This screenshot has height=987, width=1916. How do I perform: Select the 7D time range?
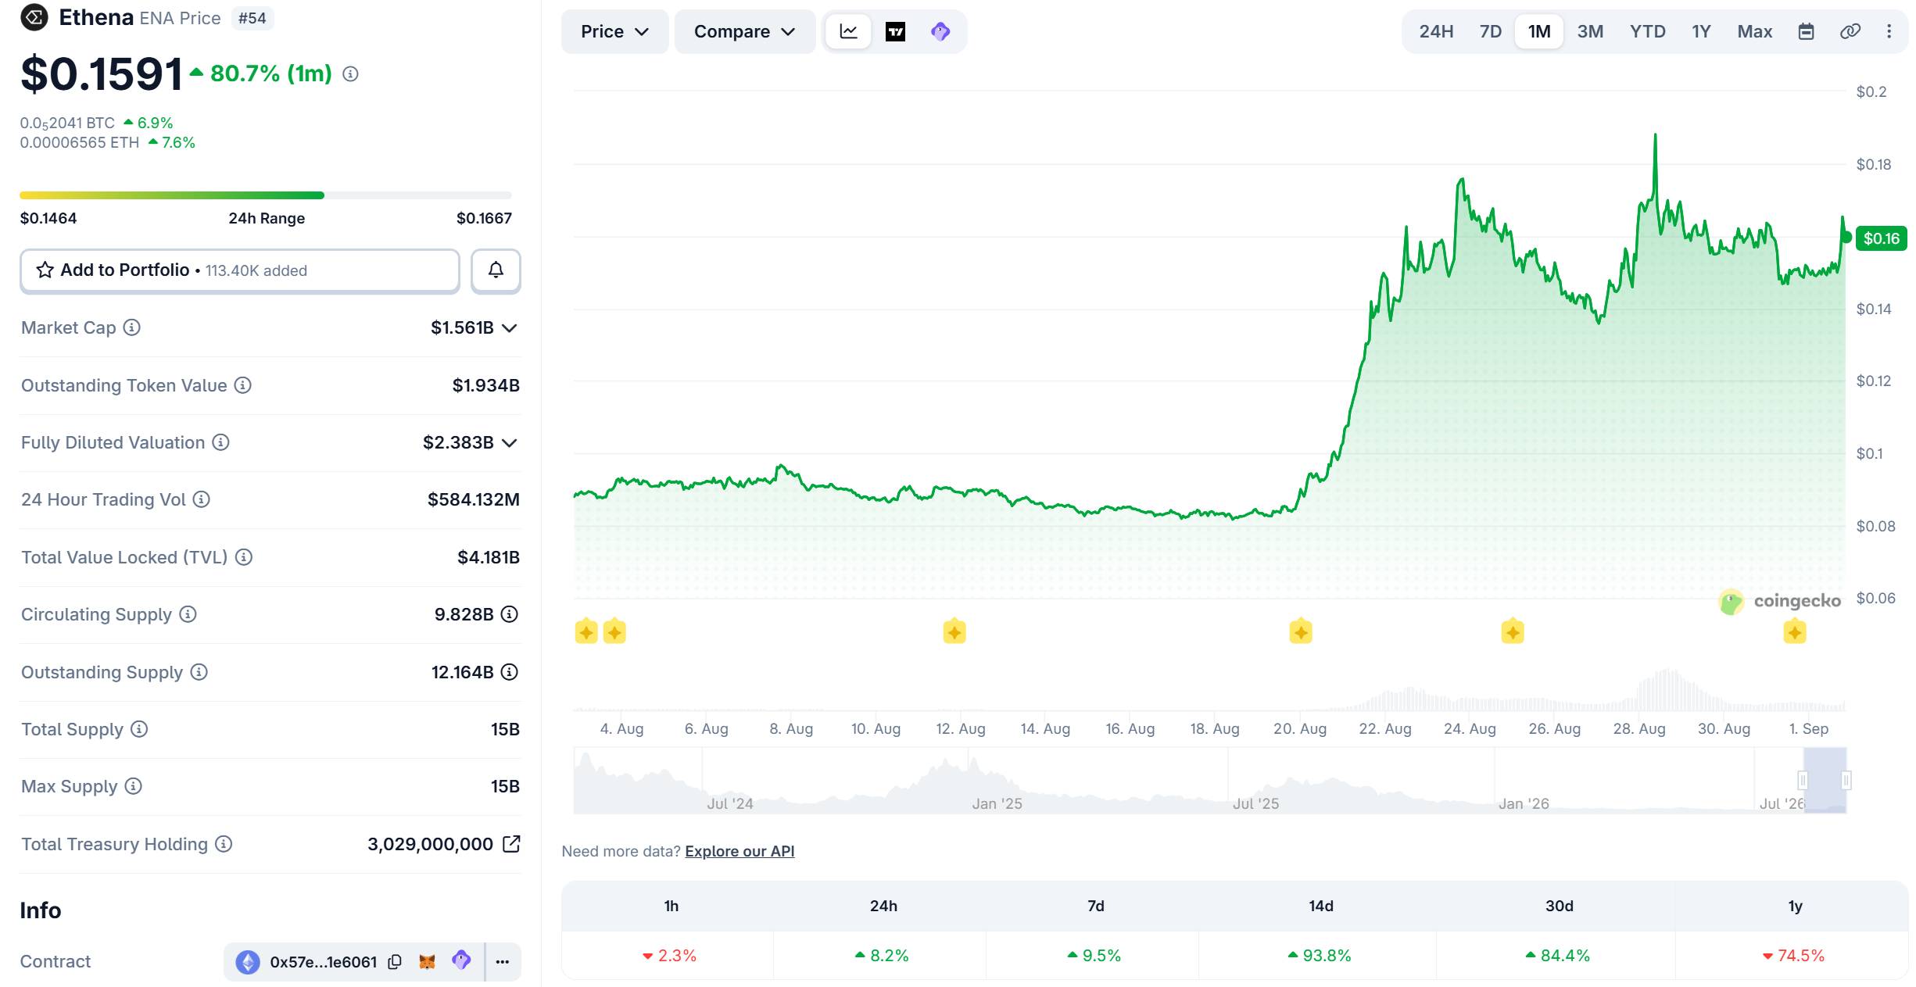tap(1490, 32)
